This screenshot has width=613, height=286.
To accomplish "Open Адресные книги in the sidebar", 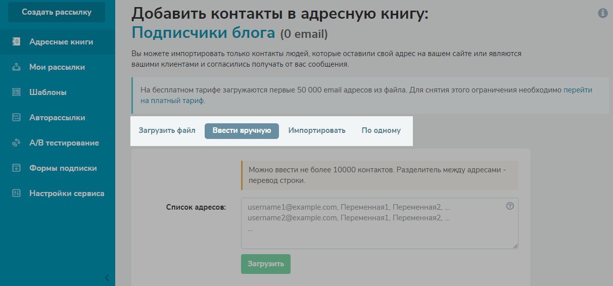I will (58, 42).
